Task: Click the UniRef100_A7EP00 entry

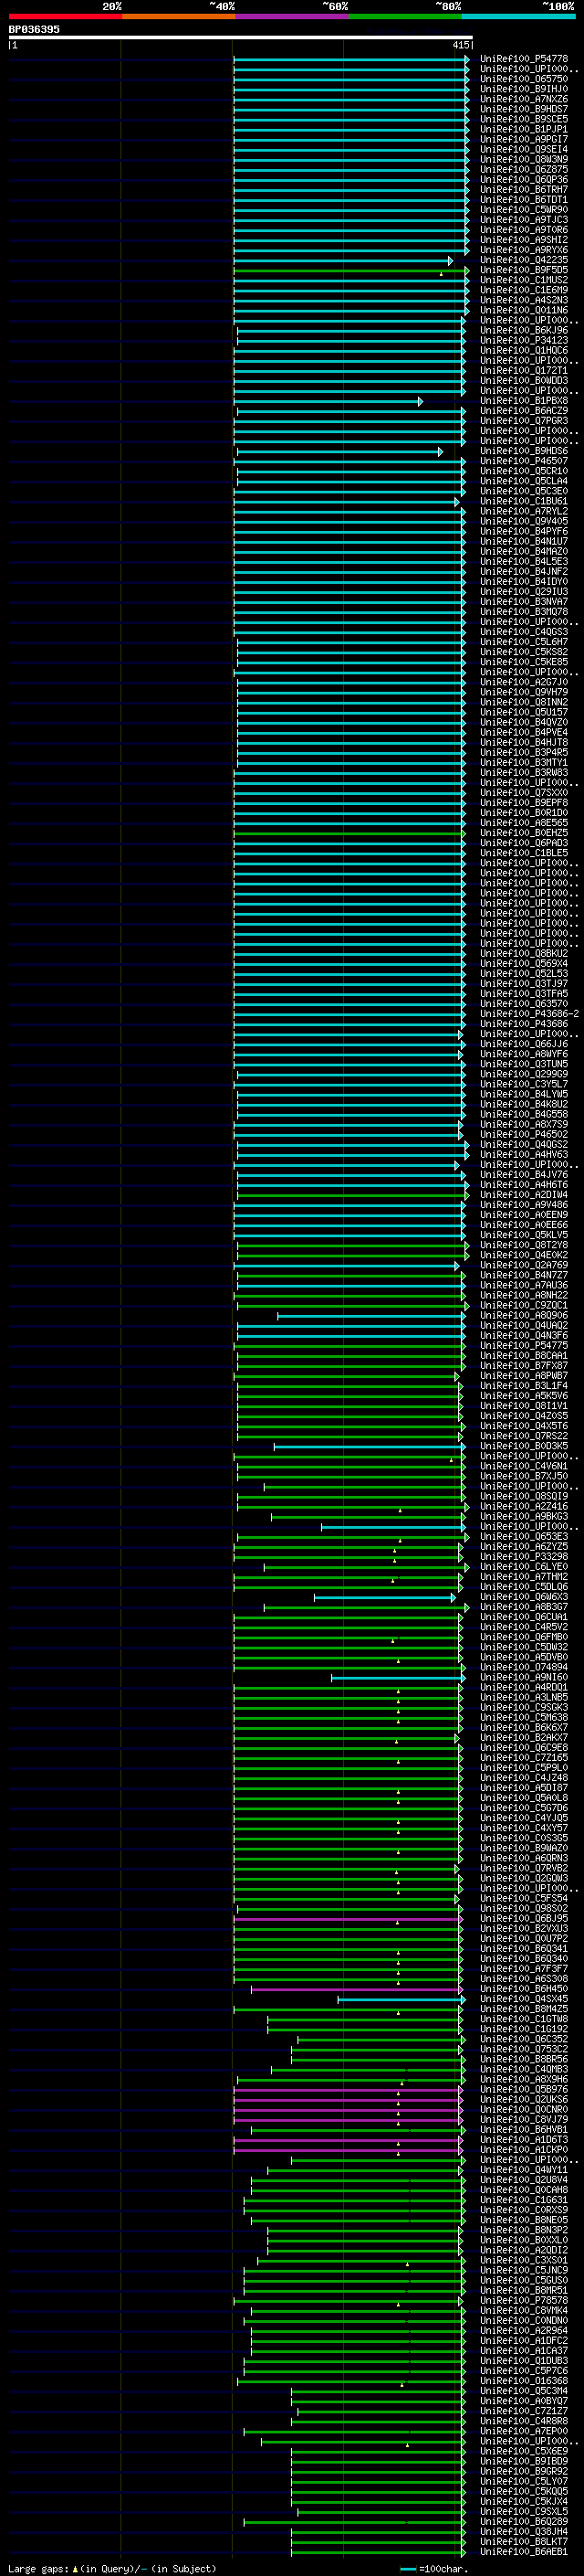Action: point(524,2431)
